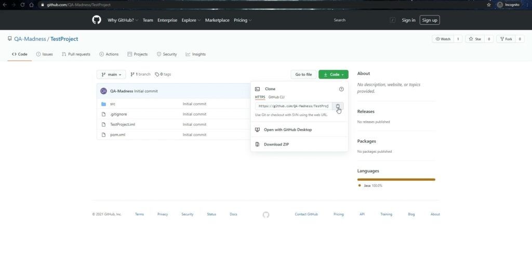Click the Java 100.0% language entry
The height and width of the screenshot is (262, 532).
370,185
